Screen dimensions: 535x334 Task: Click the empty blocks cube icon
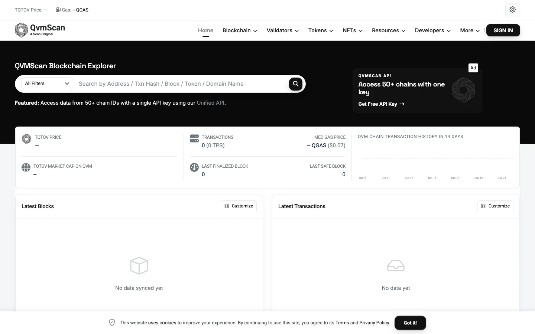pyautogui.click(x=139, y=266)
